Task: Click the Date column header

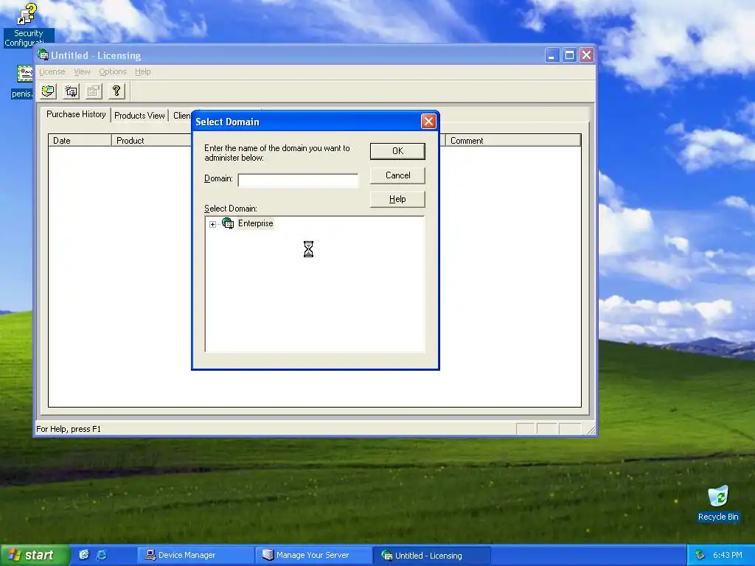Action: pos(80,141)
